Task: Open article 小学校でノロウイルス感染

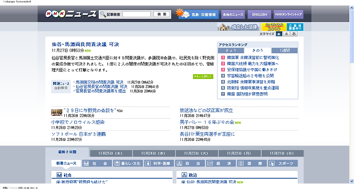Action: (78, 122)
